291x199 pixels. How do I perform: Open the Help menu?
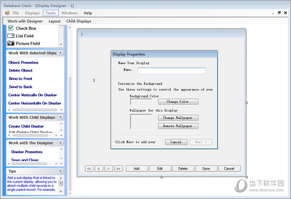coord(88,13)
